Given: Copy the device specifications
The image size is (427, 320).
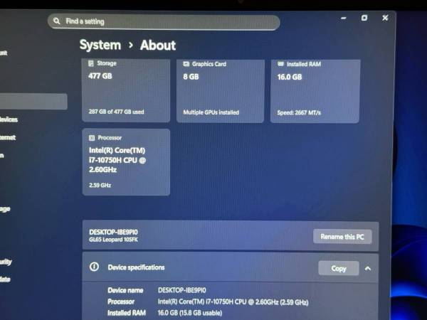Looking at the screenshot, I should coord(339,268).
